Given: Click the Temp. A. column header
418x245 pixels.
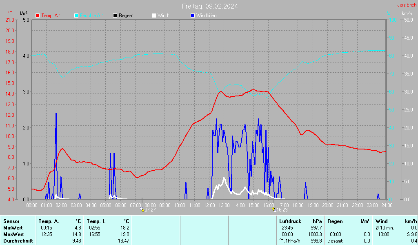Looking at the screenshot, I should pyautogui.click(x=50, y=221).
